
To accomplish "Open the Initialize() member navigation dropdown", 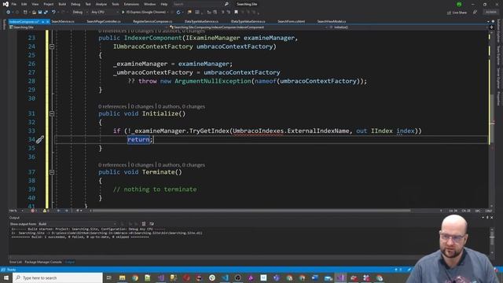I will point(407,28).
